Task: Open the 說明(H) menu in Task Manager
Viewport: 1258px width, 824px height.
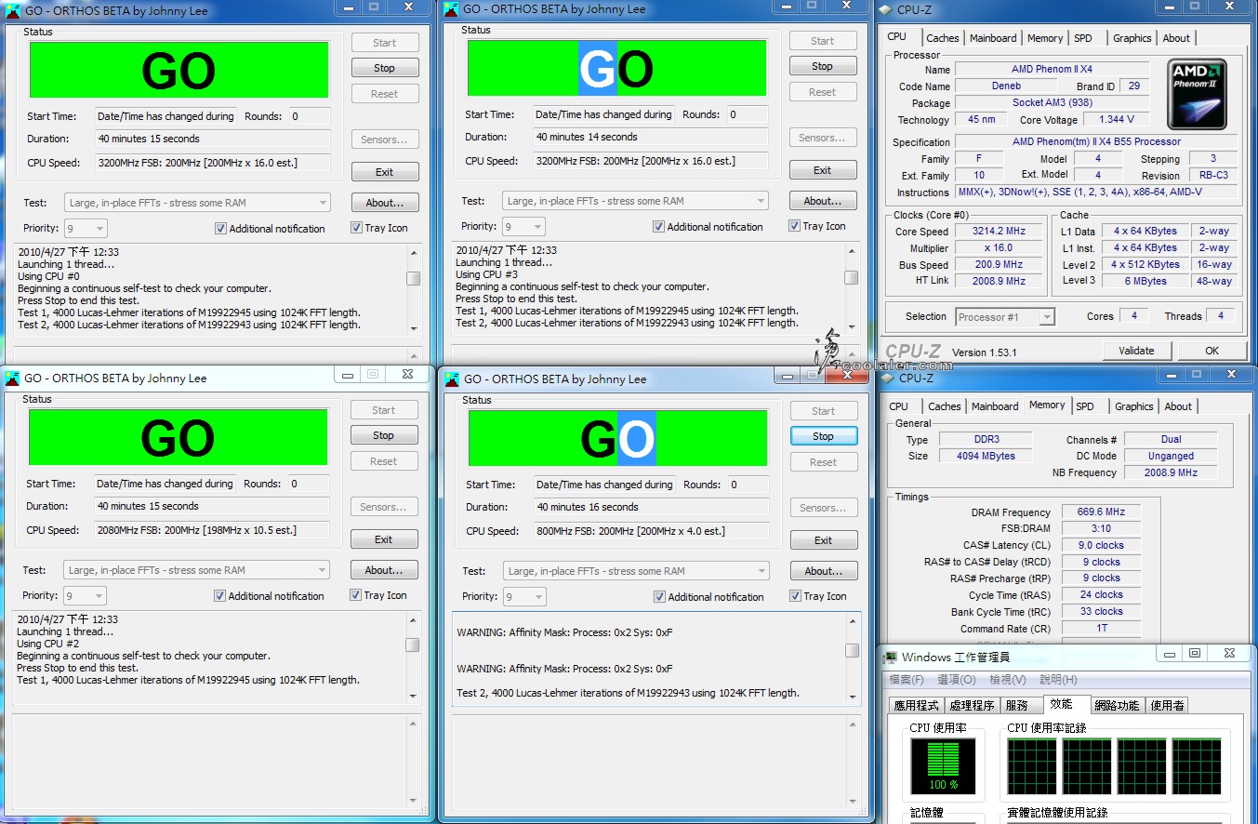Action: click(1058, 680)
